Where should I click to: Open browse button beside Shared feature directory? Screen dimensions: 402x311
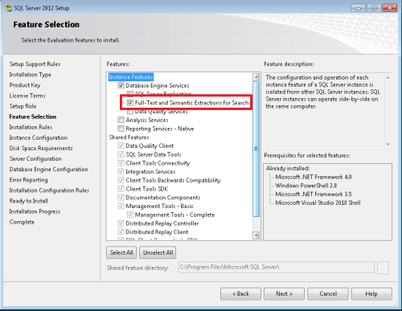pos(383,268)
